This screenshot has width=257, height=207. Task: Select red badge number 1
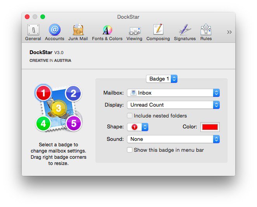(43, 93)
